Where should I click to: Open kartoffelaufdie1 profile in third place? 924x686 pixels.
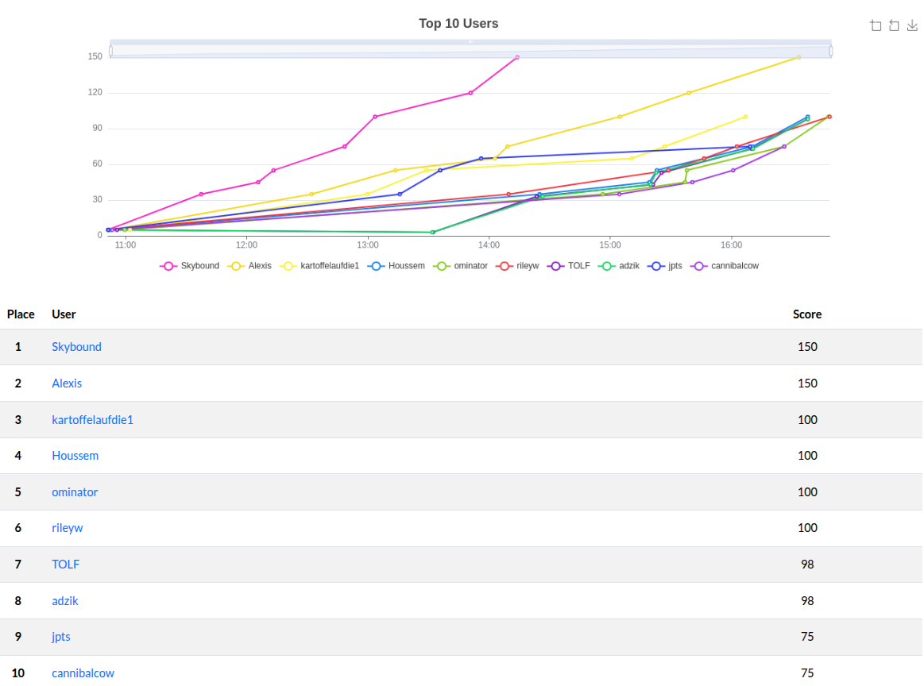pyautogui.click(x=92, y=419)
